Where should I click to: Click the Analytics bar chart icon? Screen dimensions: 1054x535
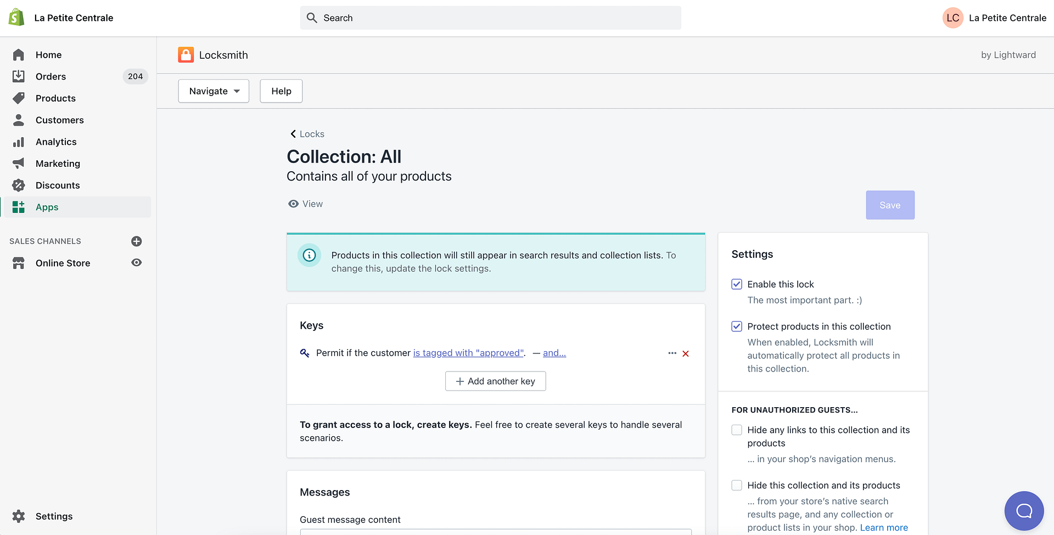pyautogui.click(x=19, y=142)
